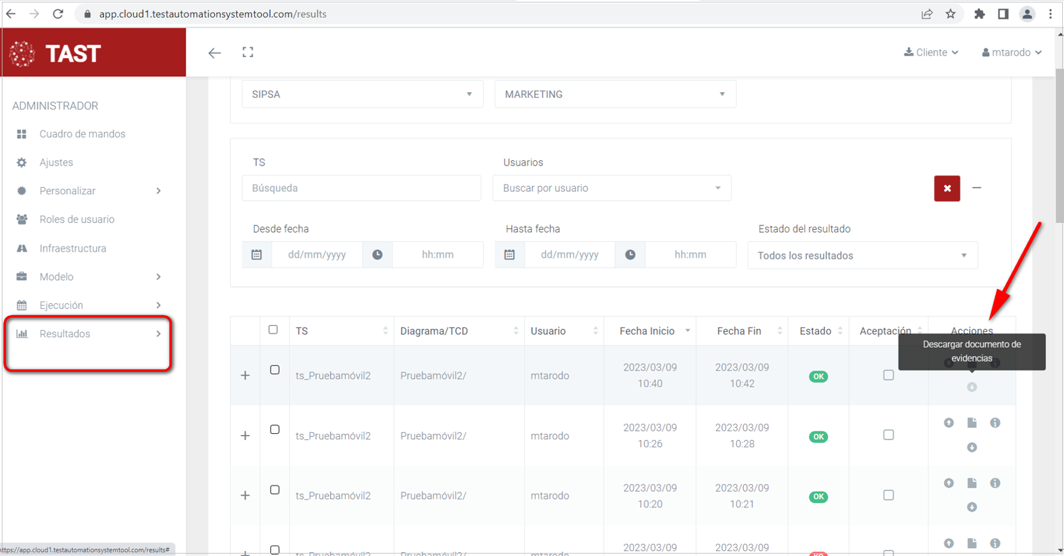Expand the first result row with plus
The width and height of the screenshot is (1064, 556).
tap(246, 376)
